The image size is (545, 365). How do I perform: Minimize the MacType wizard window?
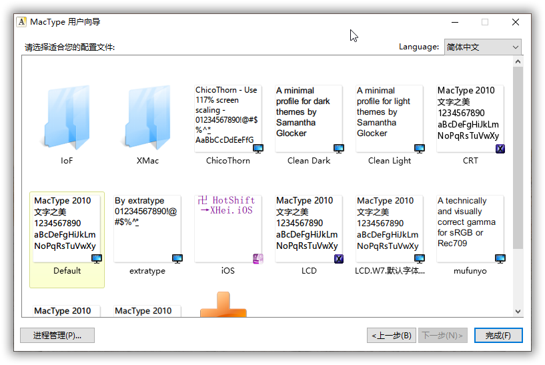[455, 22]
